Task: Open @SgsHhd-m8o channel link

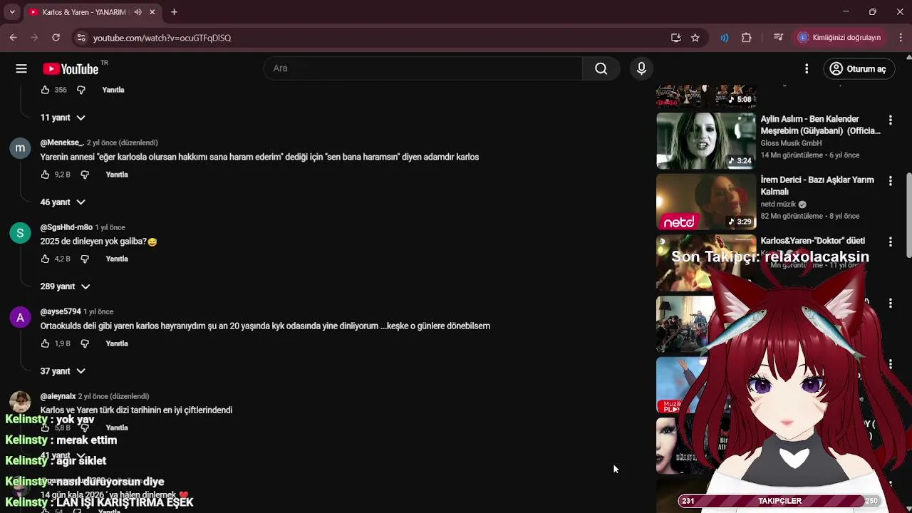Action: (66, 227)
